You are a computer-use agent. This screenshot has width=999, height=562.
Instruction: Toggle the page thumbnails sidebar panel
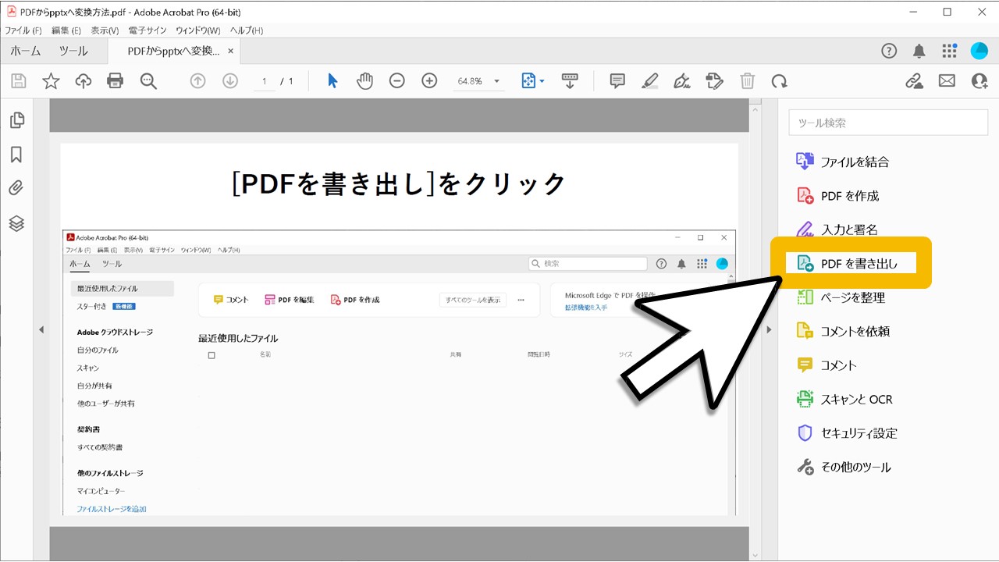(17, 119)
